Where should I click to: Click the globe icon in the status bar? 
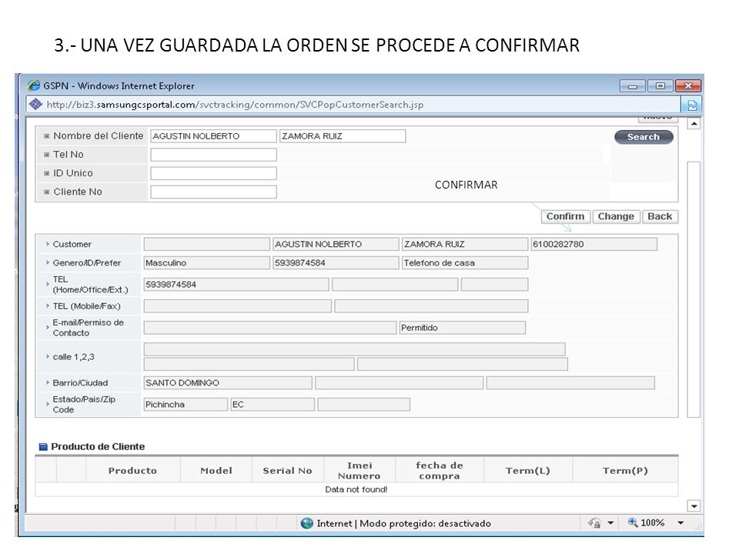(307, 523)
